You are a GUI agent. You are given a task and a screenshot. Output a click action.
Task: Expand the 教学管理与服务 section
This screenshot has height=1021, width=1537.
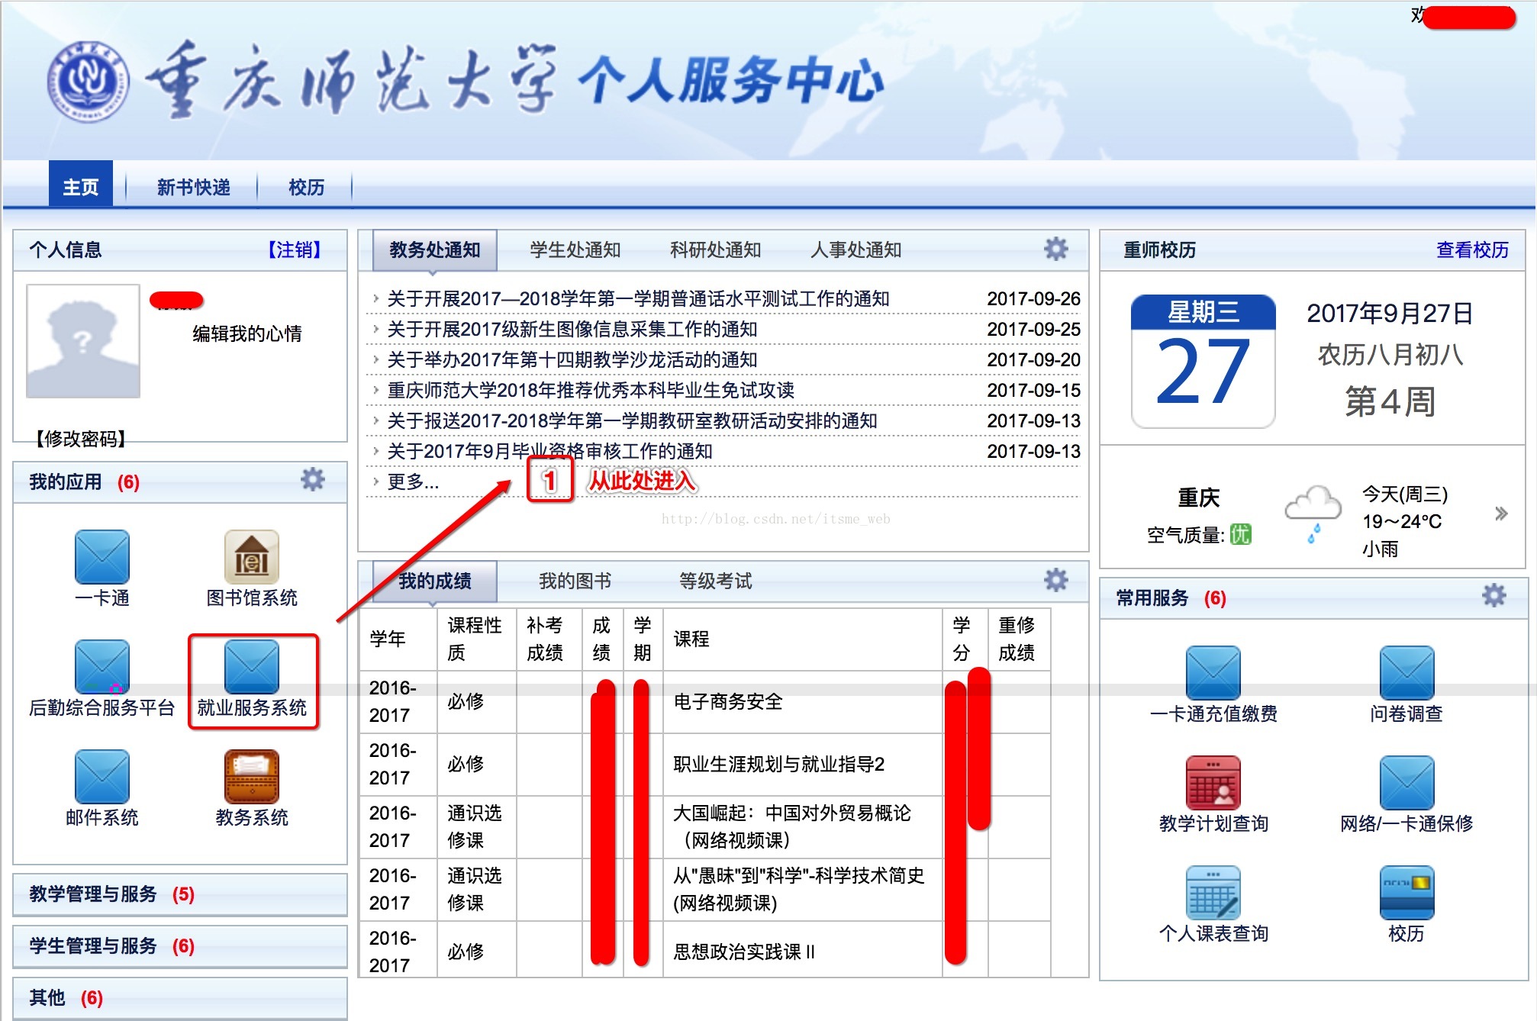pyautogui.click(x=93, y=894)
